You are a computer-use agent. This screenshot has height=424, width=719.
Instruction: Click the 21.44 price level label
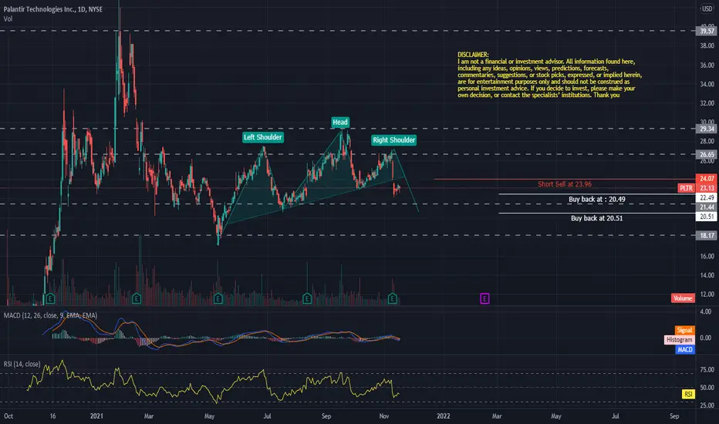[707, 207]
